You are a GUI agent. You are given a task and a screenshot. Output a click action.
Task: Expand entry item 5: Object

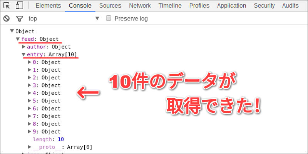click(30, 100)
